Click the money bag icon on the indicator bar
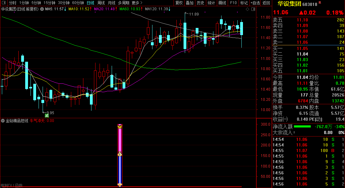 pos(120,154)
